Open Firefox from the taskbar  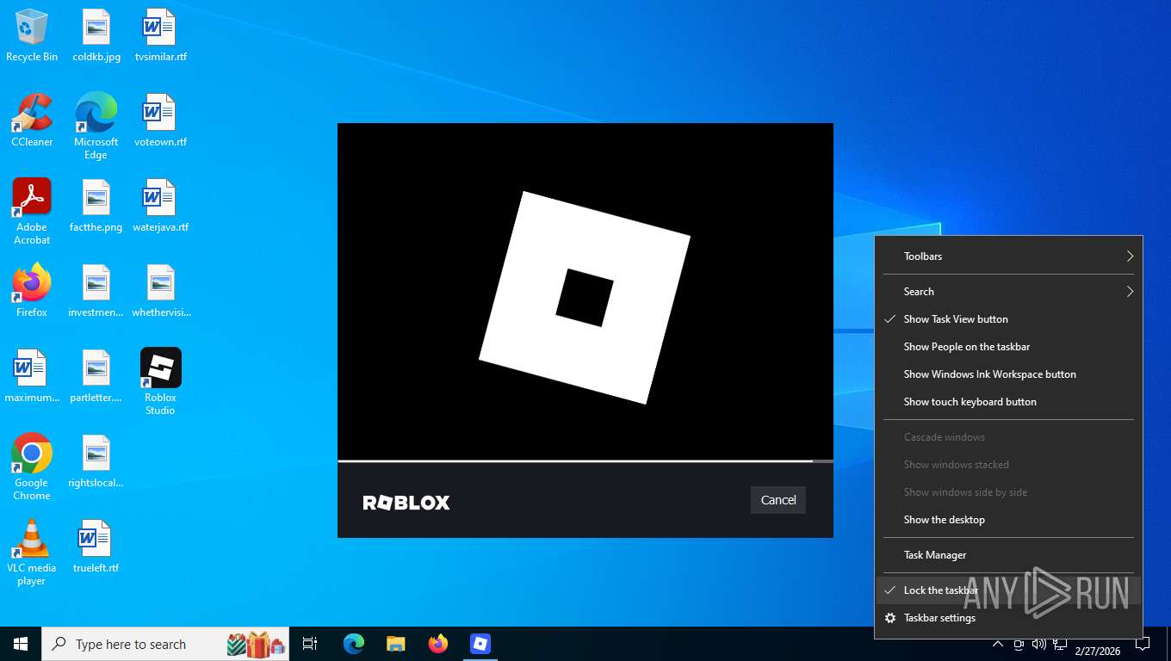tap(438, 644)
